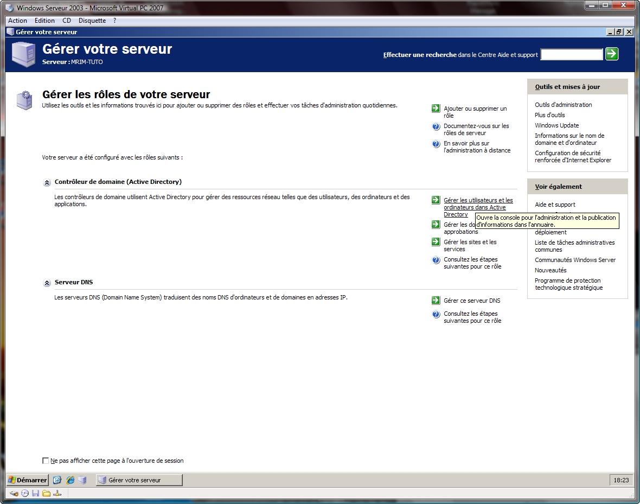
Task: Click the shared folder icon in Virtual PC status bar
Action: 46,493
